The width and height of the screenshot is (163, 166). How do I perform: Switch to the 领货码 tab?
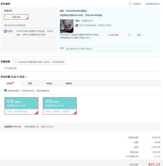[69, 83]
